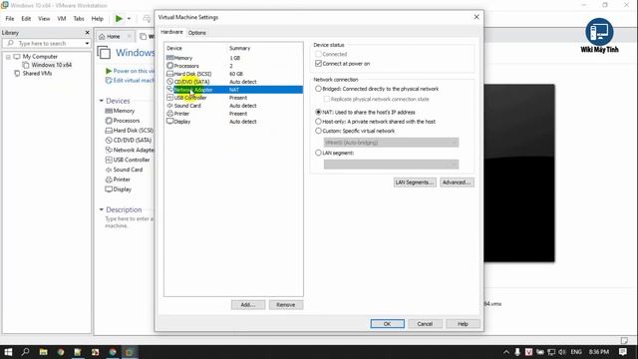Click the green Power On play toolbar icon
Image resolution: width=638 pixels, height=359 pixels.
click(x=119, y=18)
